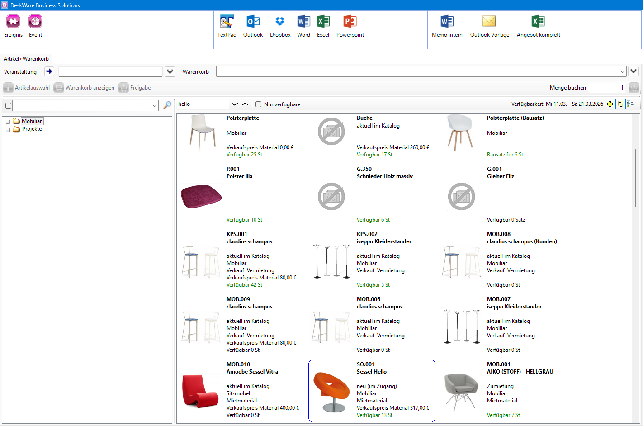Click the Angebot komplett icon

click(538, 25)
